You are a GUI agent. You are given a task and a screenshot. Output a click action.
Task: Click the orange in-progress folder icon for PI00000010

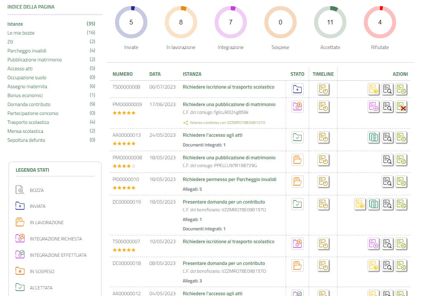pyautogui.click(x=297, y=181)
